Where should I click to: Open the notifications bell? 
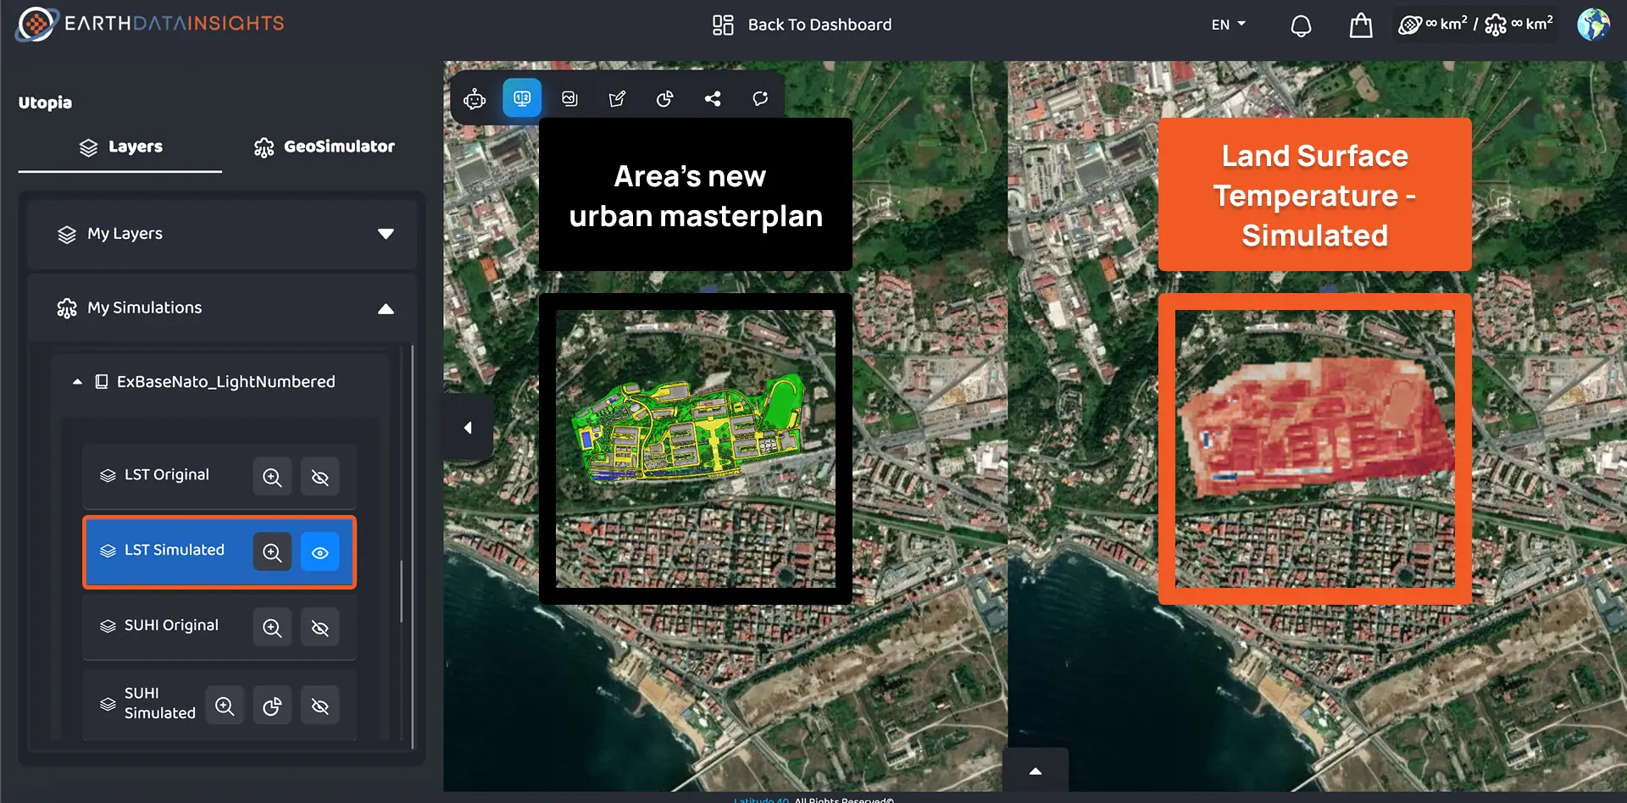(x=1301, y=25)
